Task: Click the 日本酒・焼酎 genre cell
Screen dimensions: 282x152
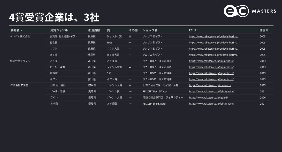Action: pos(58,85)
